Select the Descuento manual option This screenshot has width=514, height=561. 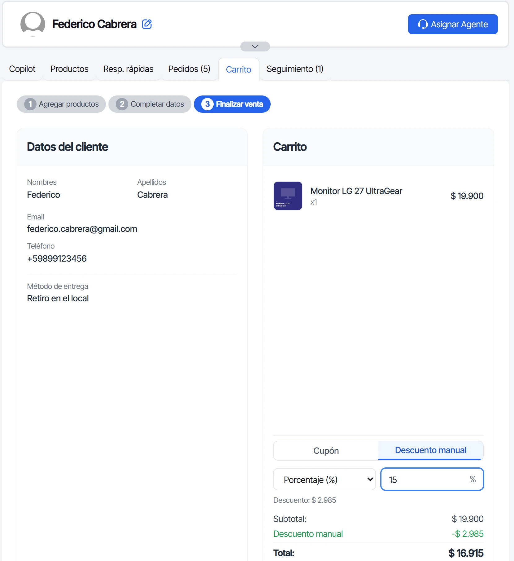[x=431, y=450]
